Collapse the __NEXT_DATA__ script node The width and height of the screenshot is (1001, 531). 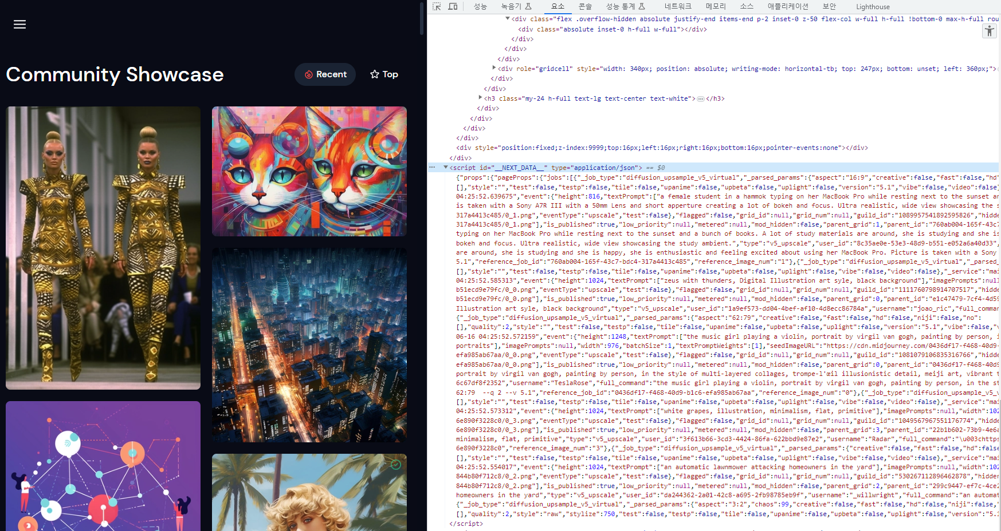point(446,168)
